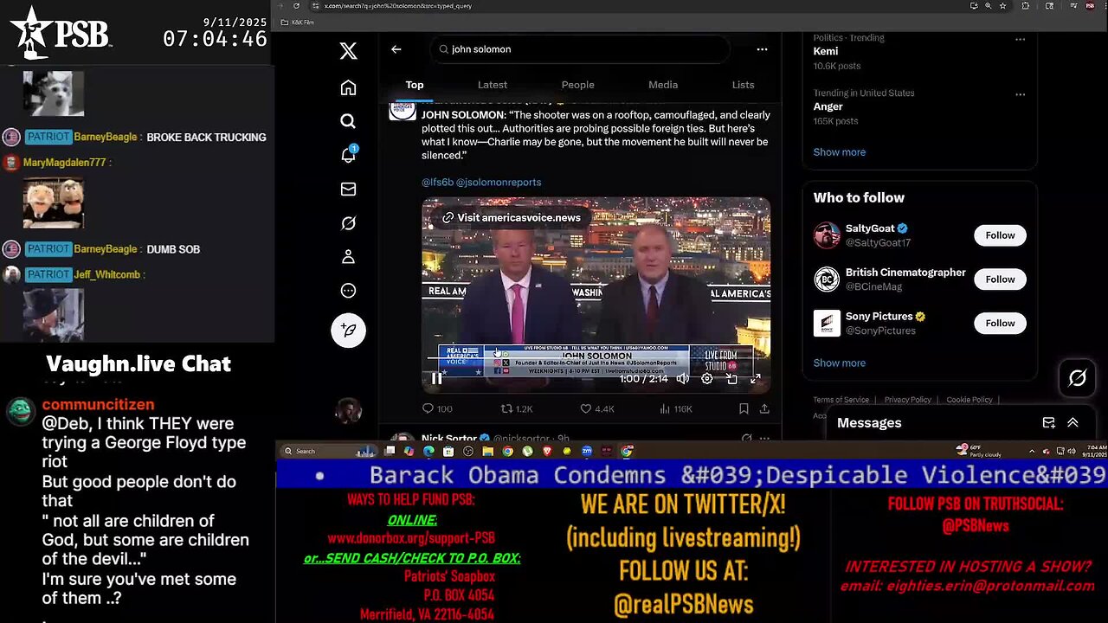Open the Privacy Policy link
This screenshot has height=623, width=1108.
pyautogui.click(x=907, y=400)
